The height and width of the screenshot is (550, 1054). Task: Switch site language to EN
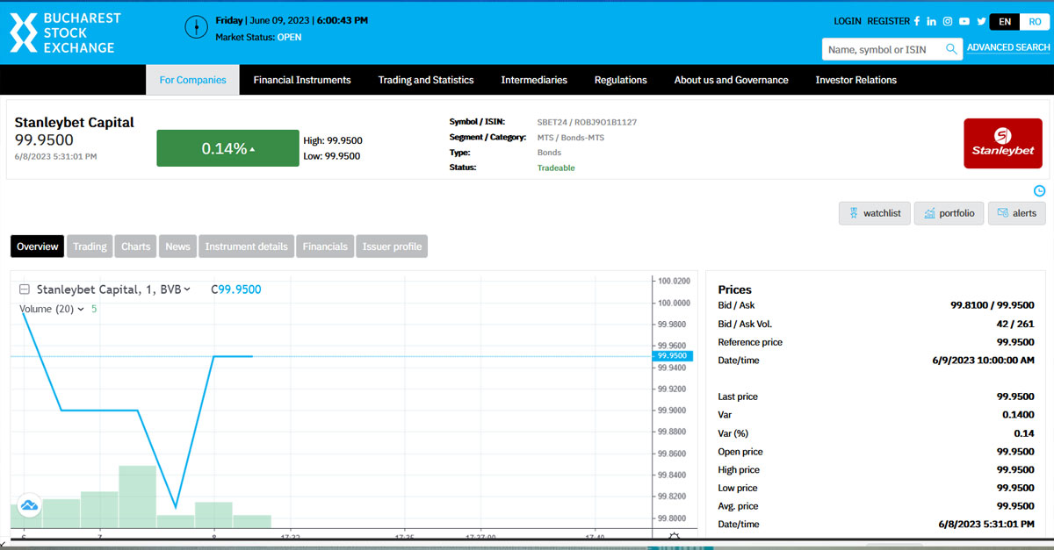1005,22
